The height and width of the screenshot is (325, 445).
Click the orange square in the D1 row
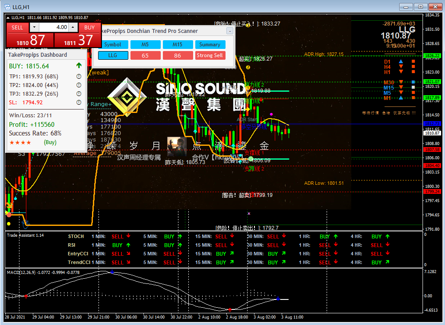coord(413,61)
